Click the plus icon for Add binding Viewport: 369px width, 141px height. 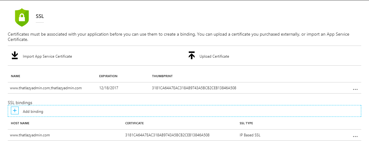pos(15,111)
